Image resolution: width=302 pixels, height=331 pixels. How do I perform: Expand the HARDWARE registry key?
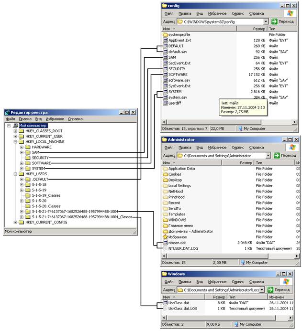[x=22, y=147]
